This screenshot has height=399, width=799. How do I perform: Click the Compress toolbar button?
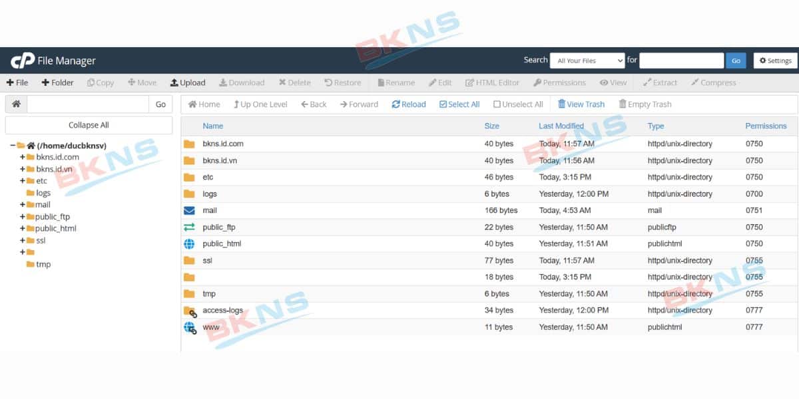coord(713,82)
